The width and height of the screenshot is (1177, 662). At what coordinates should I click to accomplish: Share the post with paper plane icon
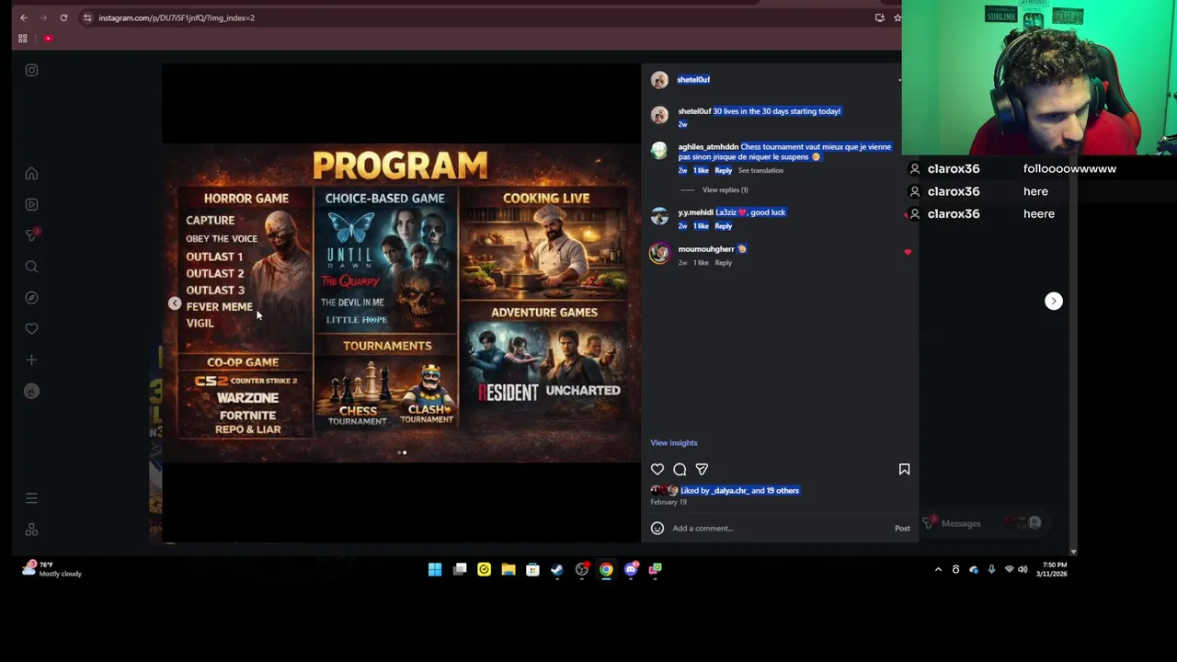pyautogui.click(x=702, y=470)
